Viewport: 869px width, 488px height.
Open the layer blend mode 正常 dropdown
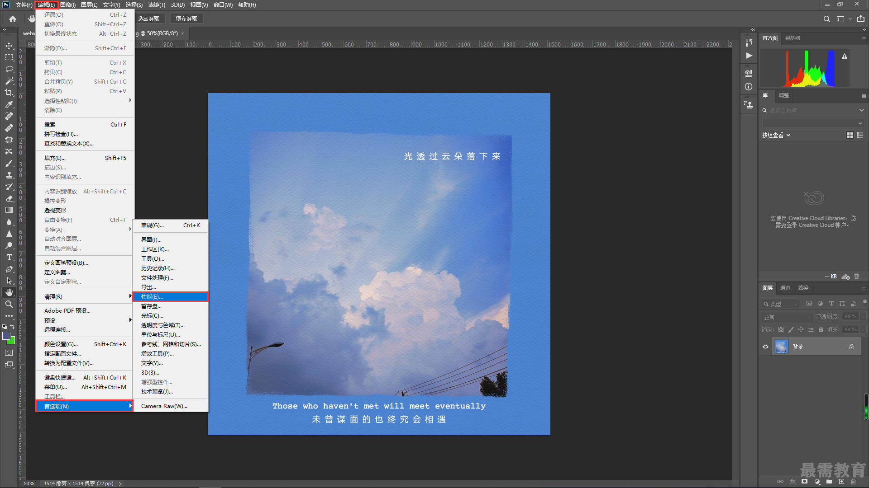[x=787, y=317]
